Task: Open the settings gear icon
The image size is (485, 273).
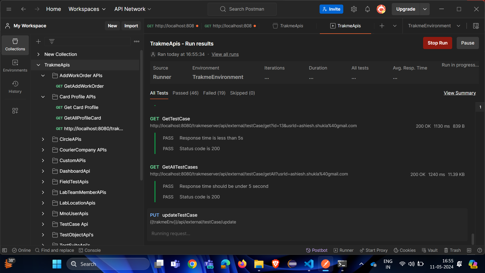Action: click(x=354, y=9)
